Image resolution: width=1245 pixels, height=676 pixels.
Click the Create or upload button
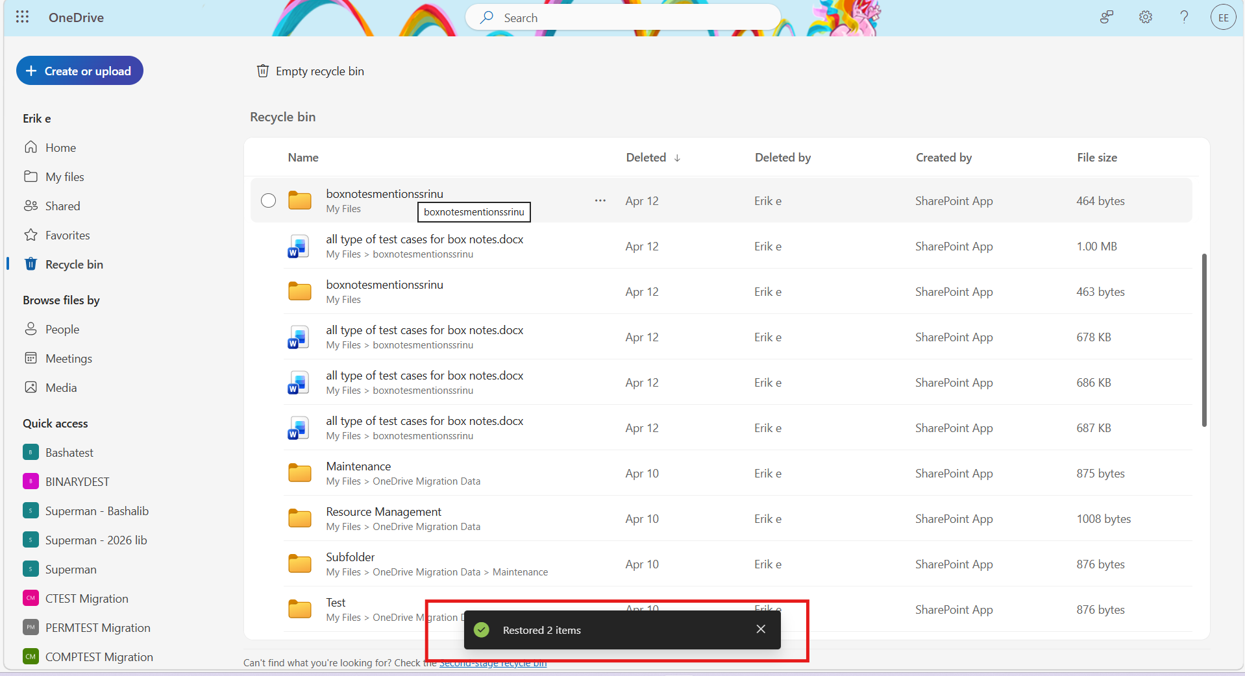tap(80, 71)
